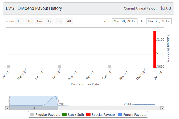Viewport: 179px width, 119px height.
Task: Click the Special Payouts legend label
Action: pyautogui.click(x=104, y=115)
